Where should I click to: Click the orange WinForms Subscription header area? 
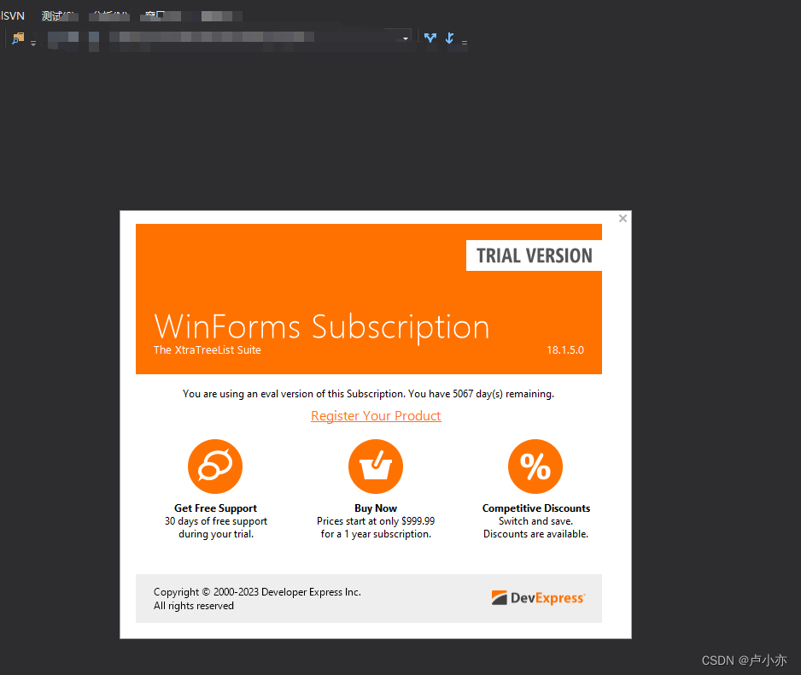tap(322, 326)
